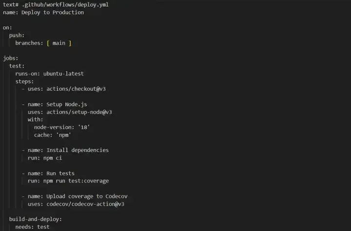
Task: Click the opening yellow bracket before main
Action: [48, 43]
